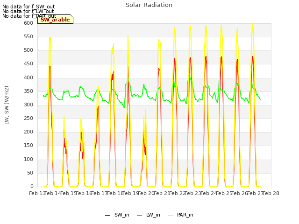This screenshot has width=299, height=224.
Task: Click the 'No data for f_PAR_out' message
Action: pos(29,16)
